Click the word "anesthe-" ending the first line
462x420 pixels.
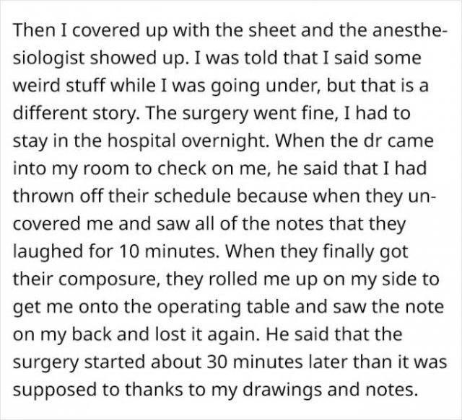(x=408, y=30)
